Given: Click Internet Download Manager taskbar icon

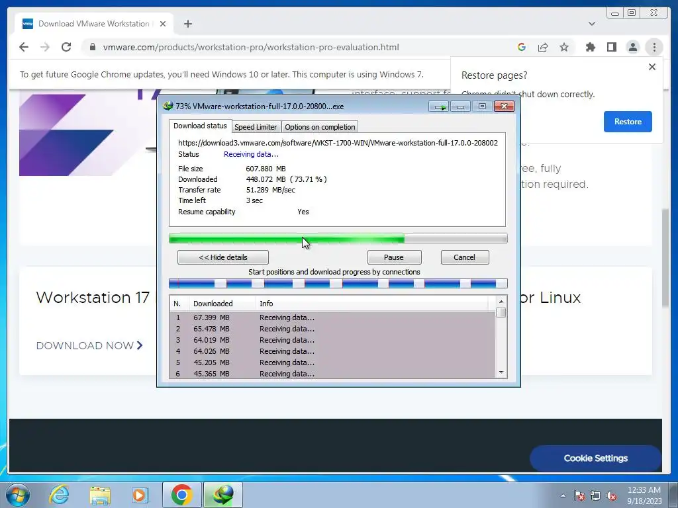Looking at the screenshot, I should (x=222, y=495).
